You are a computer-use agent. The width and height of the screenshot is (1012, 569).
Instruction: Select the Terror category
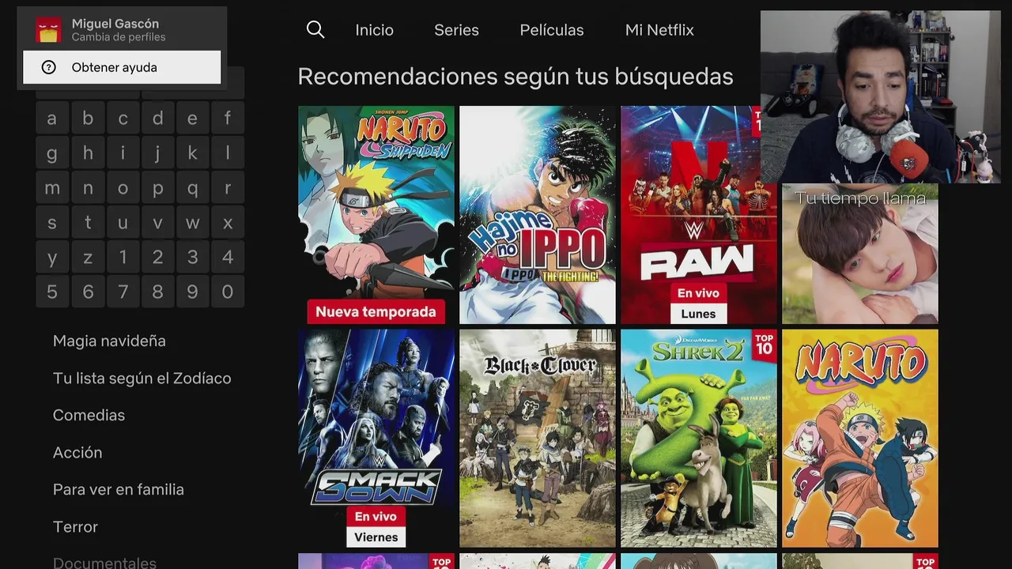75,526
